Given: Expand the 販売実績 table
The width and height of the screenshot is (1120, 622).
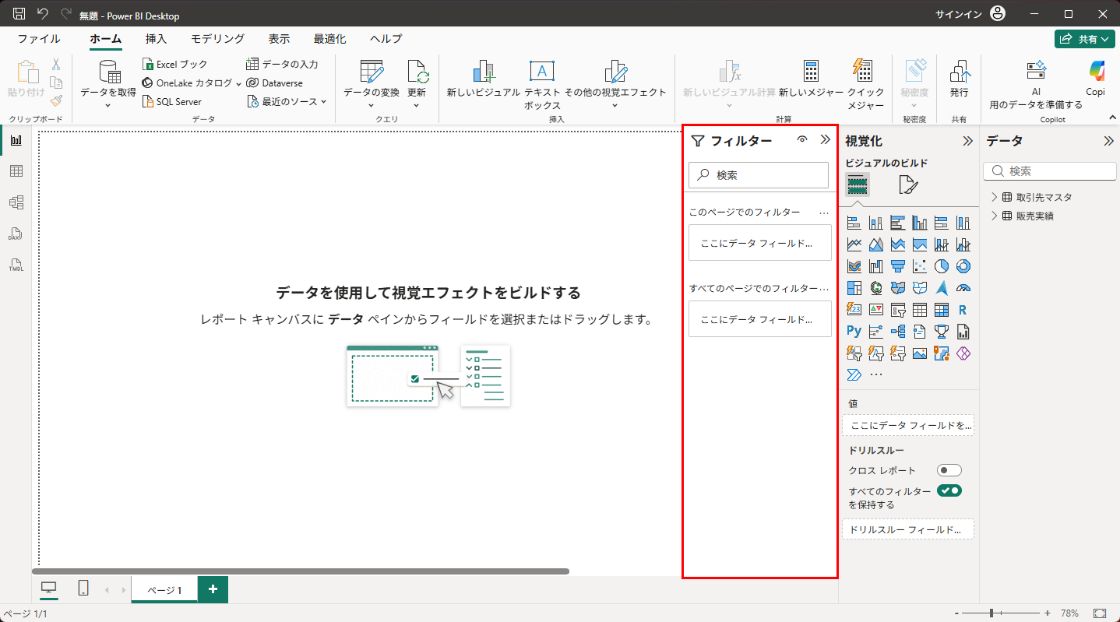Looking at the screenshot, I should tap(995, 216).
